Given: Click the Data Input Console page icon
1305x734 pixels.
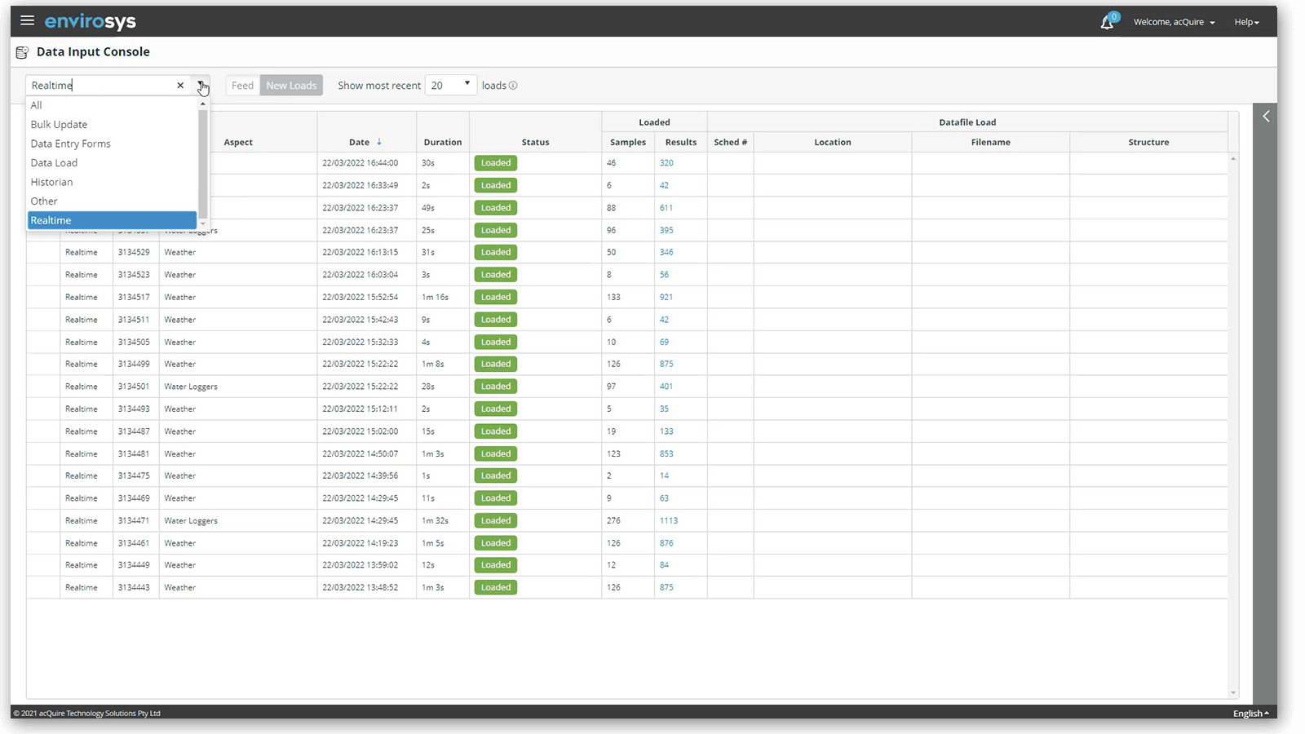Looking at the screenshot, I should pyautogui.click(x=22, y=52).
